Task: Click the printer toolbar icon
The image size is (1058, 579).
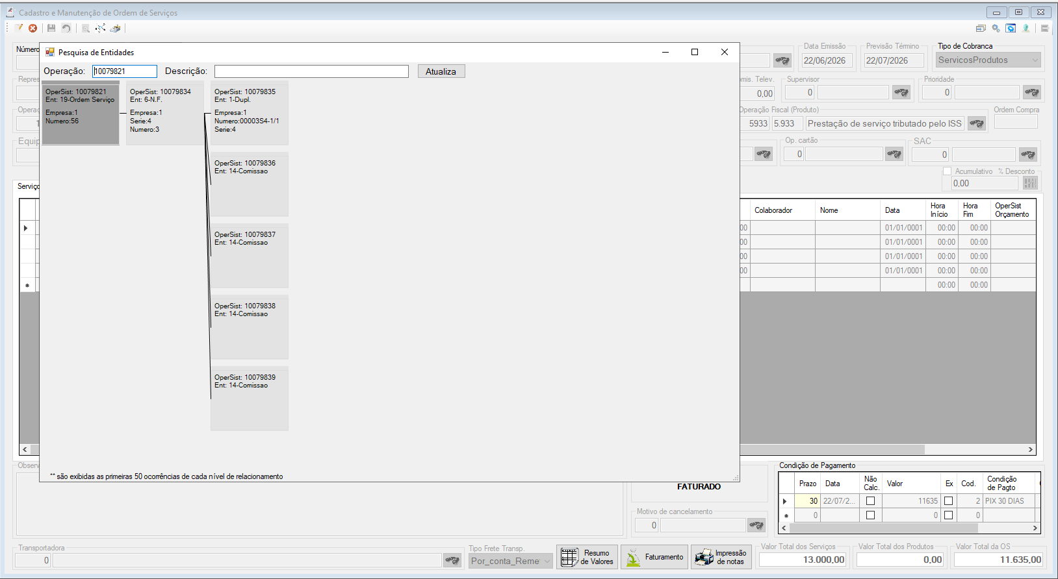Action: 115,28
